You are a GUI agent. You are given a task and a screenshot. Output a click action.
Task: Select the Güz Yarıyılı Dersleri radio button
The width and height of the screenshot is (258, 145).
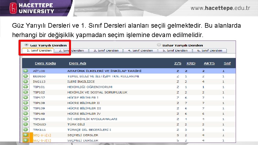coord(26,45)
